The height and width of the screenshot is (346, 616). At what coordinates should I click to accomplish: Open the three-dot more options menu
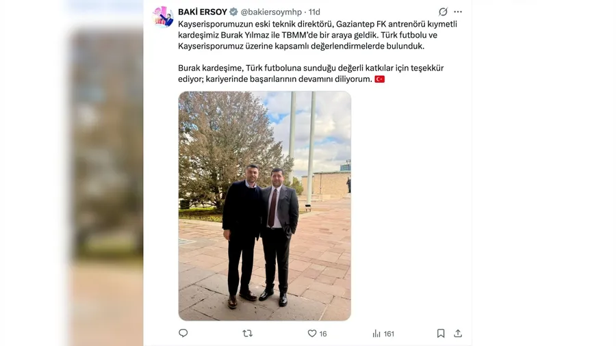458,12
